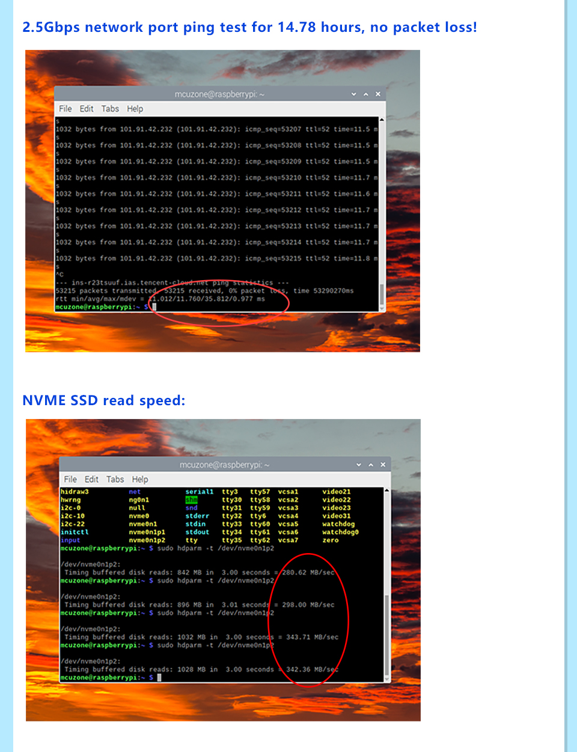
Task: Close the ping test terminal window
Action: click(378, 94)
